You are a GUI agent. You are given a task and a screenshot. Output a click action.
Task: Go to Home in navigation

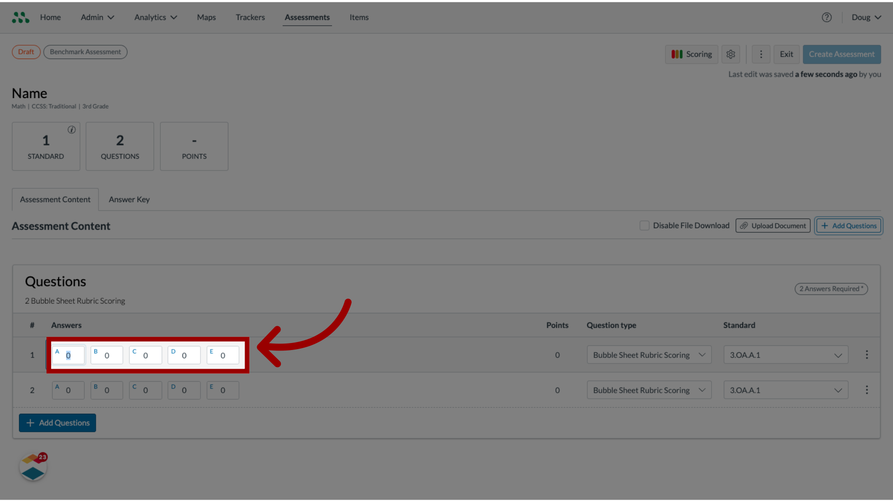pos(50,17)
